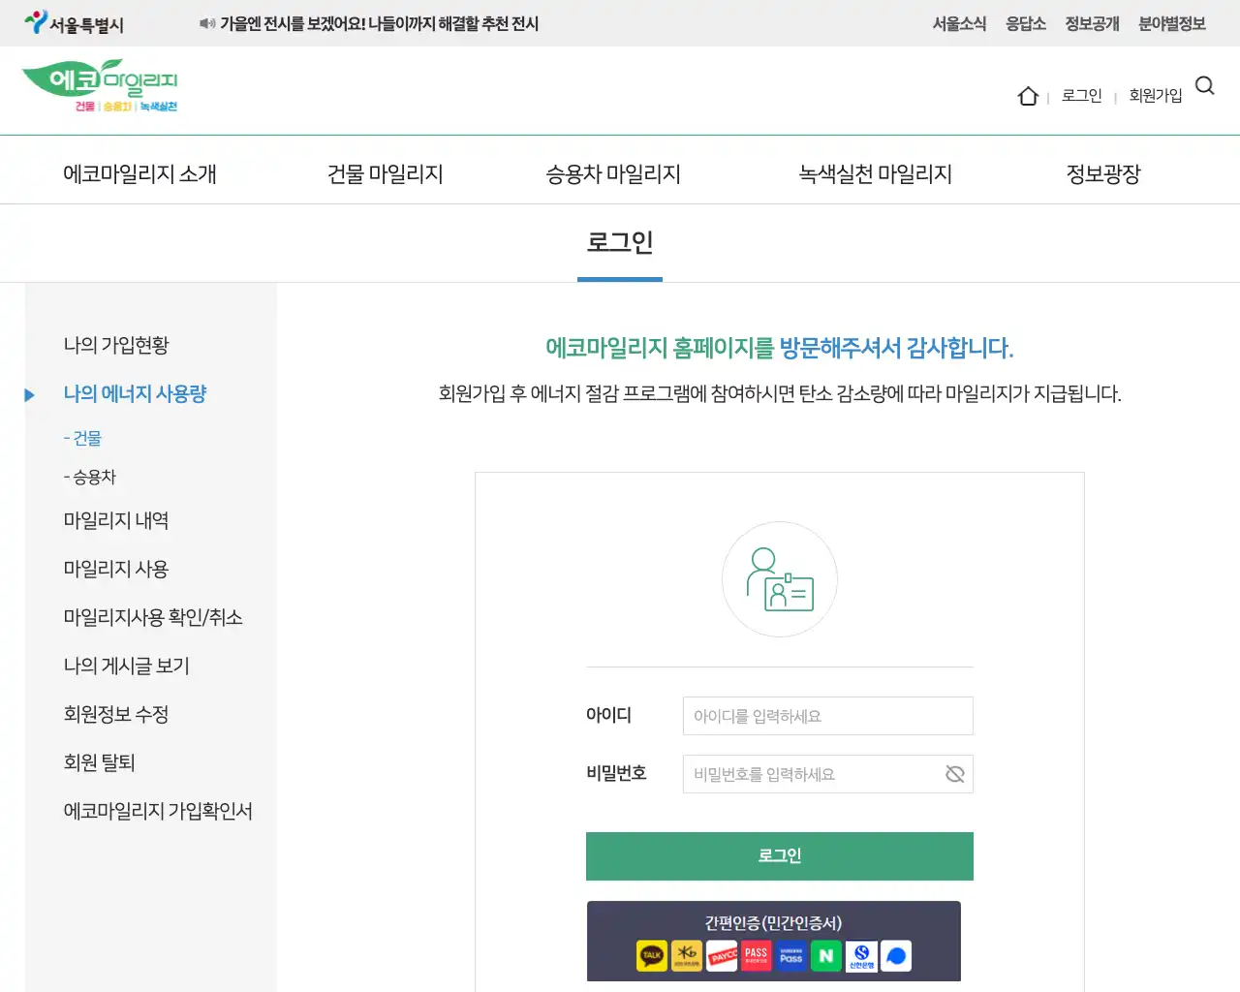
Task: Open the 정보공개 top link
Action: (x=1093, y=23)
